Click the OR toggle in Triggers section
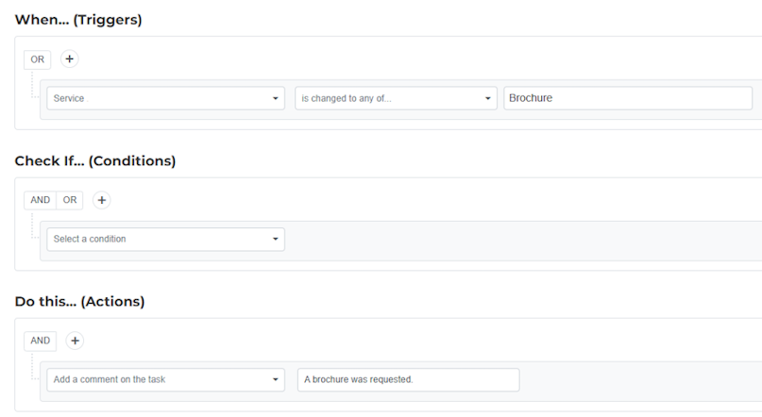The height and width of the screenshot is (417, 762). (x=38, y=59)
